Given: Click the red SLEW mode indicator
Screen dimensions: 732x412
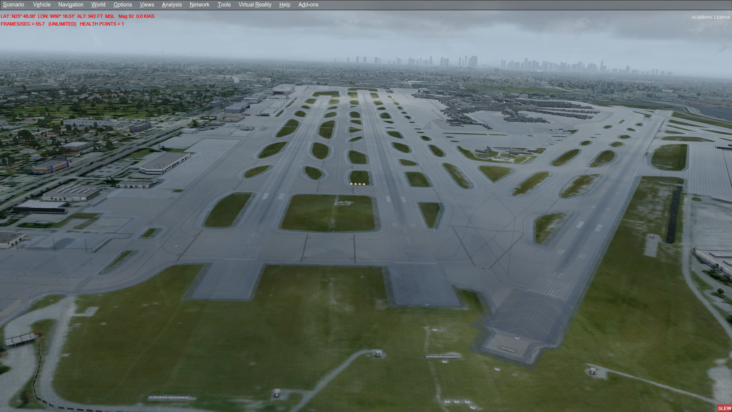Looking at the screenshot, I should (x=724, y=408).
